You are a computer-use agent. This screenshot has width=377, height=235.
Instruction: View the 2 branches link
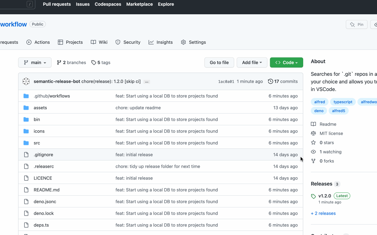[x=71, y=62]
